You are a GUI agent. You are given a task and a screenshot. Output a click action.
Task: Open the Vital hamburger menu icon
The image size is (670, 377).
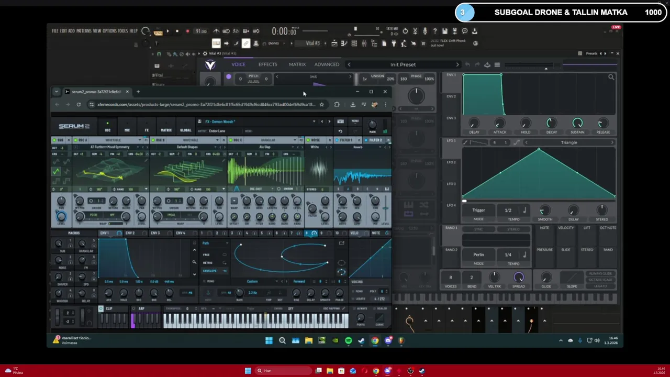pyautogui.click(x=497, y=64)
